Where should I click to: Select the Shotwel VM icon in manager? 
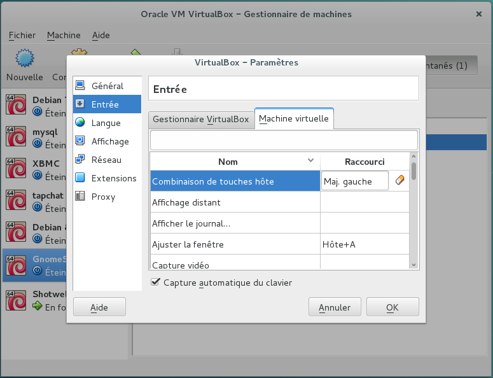click(x=16, y=300)
